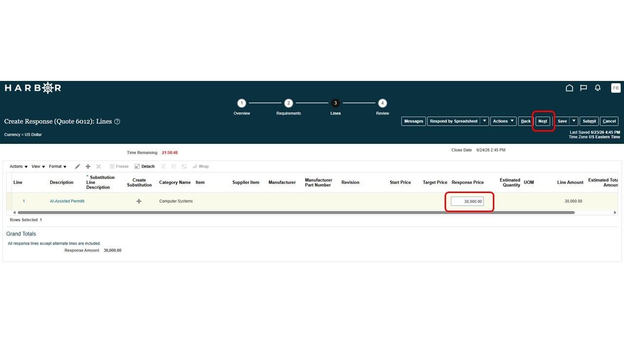Go to step 4 Review

point(382,103)
